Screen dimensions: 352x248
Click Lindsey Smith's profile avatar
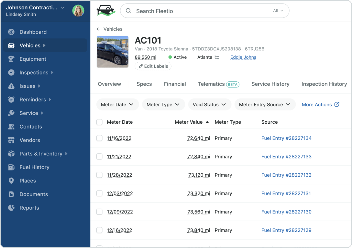[78, 10]
